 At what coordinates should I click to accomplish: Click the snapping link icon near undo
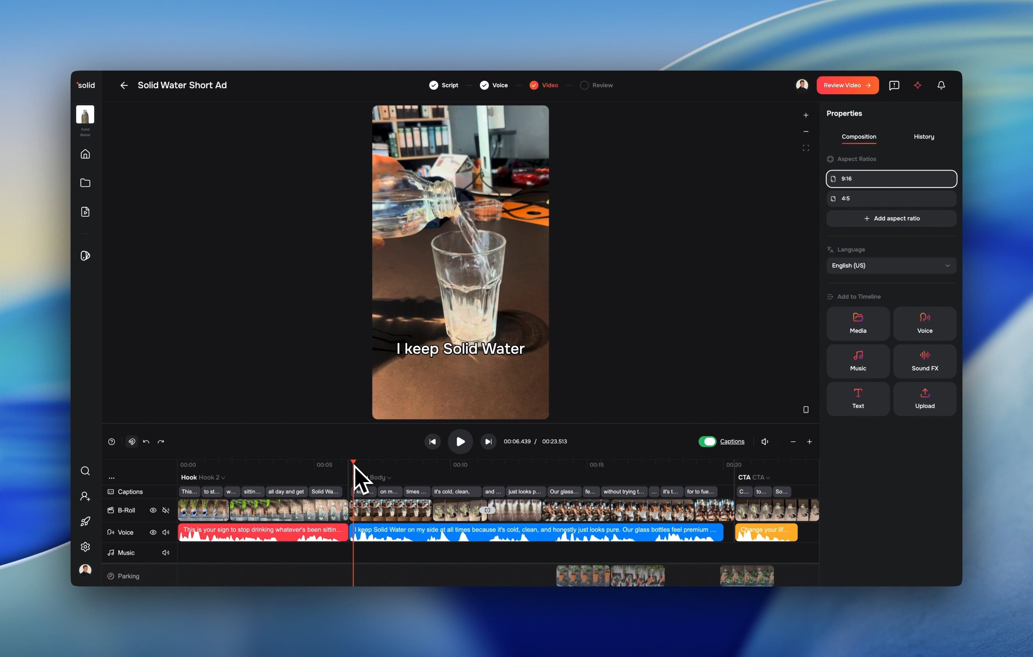(132, 442)
